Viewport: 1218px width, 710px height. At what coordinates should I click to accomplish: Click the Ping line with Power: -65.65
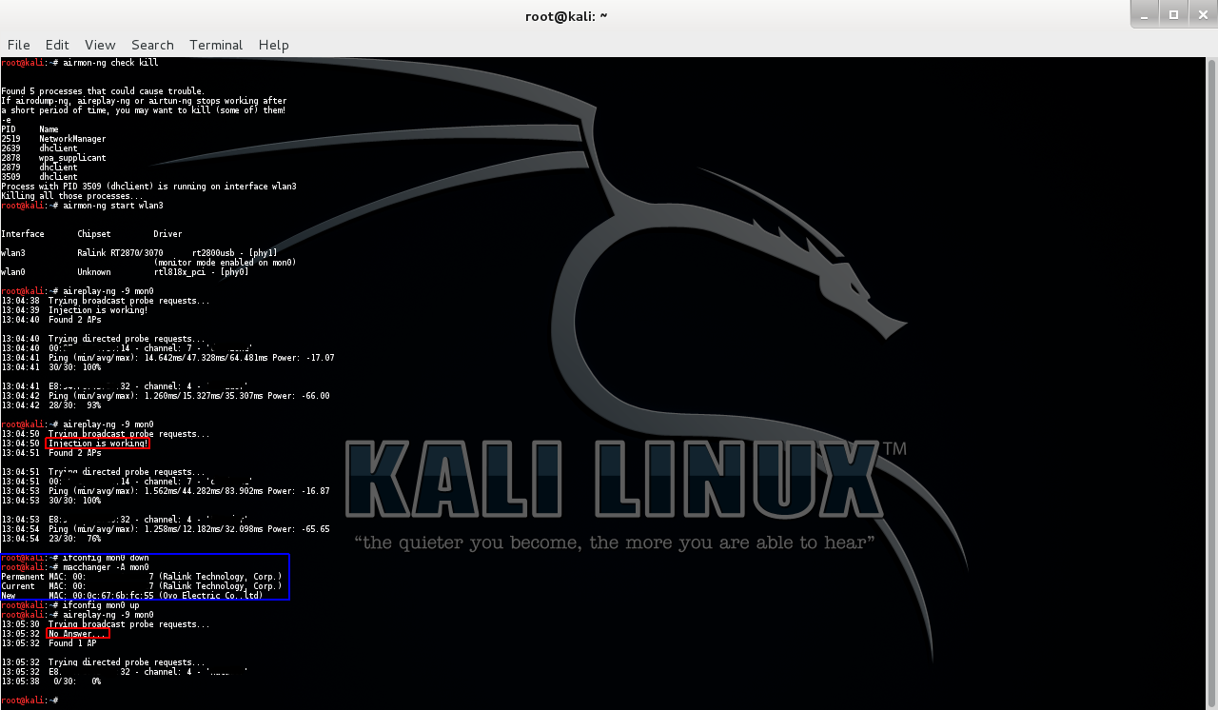[166, 529]
